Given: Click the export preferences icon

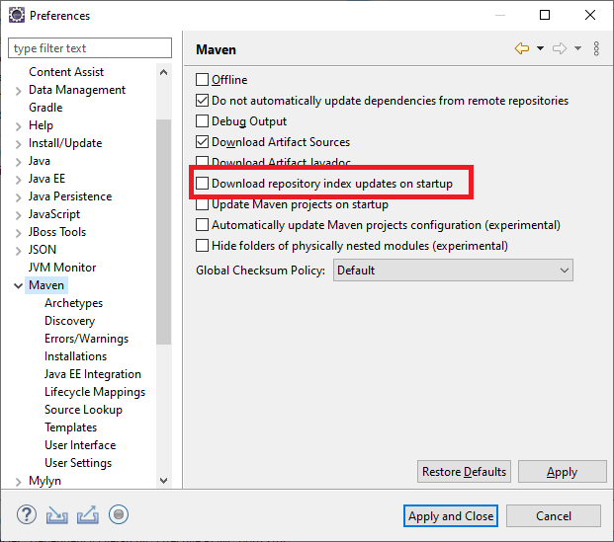Looking at the screenshot, I should pyautogui.click(x=88, y=514).
